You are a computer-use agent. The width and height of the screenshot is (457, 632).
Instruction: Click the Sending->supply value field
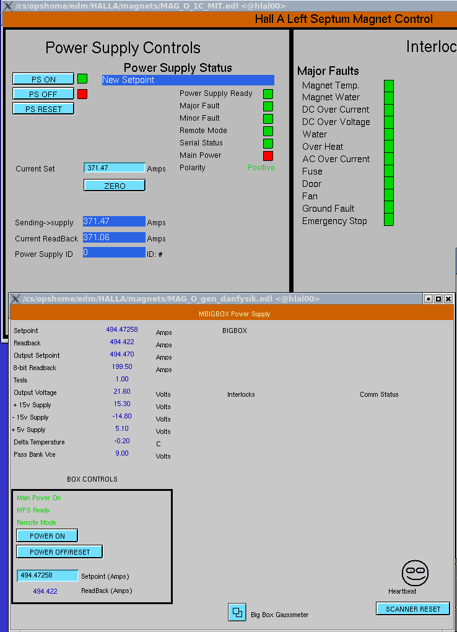point(114,221)
